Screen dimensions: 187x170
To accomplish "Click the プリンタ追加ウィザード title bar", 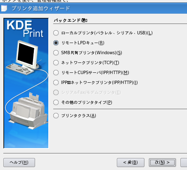I will (x=93, y=8).
